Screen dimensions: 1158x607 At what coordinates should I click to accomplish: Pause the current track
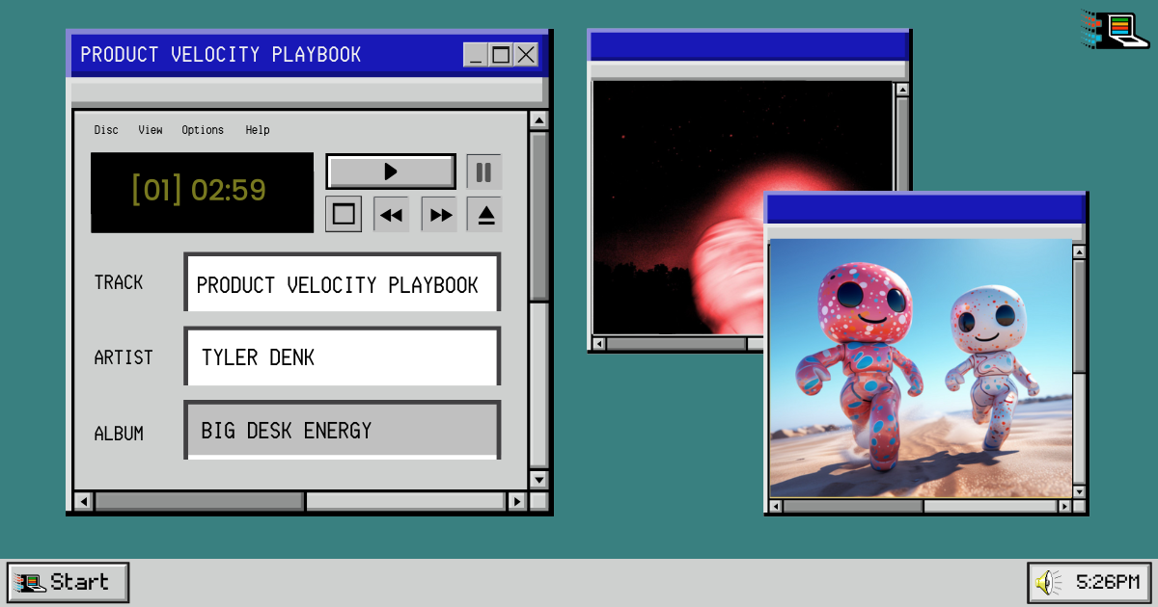point(484,172)
